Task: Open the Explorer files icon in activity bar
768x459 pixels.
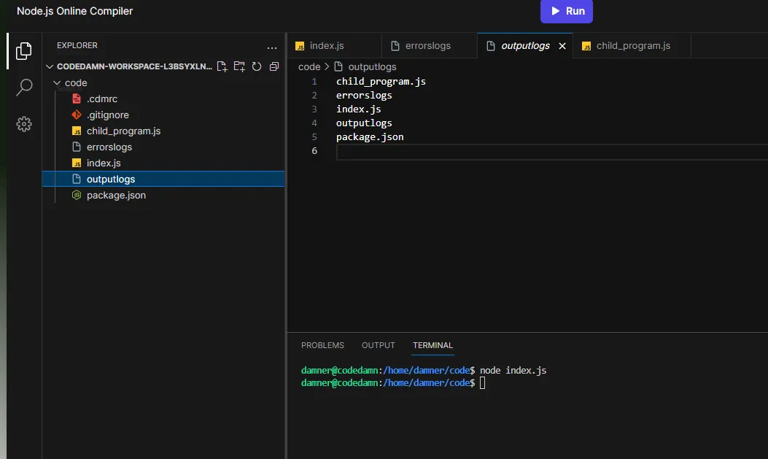Action: [x=23, y=51]
